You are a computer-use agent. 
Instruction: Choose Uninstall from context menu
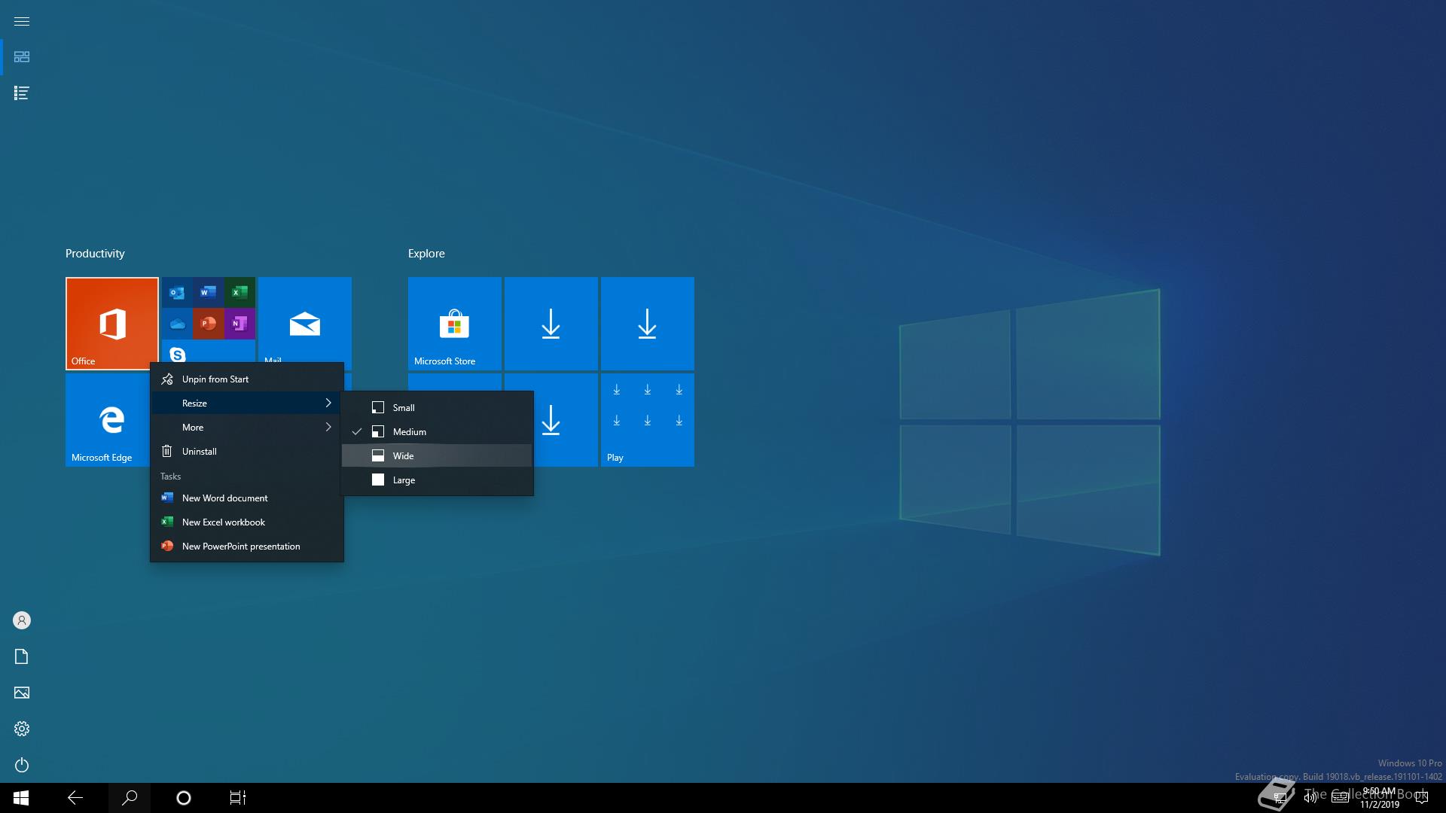(x=247, y=452)
